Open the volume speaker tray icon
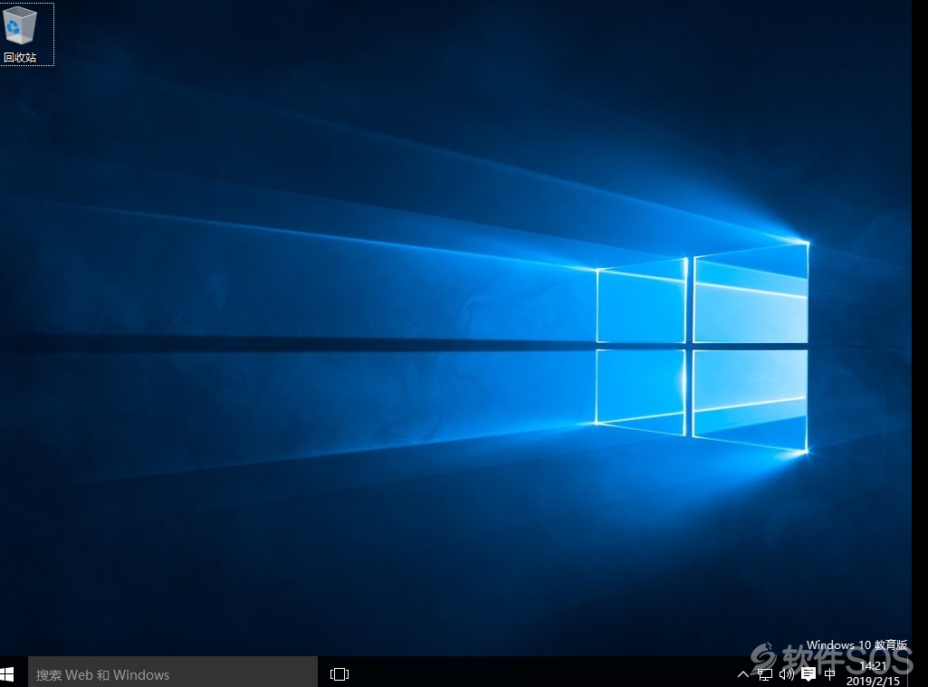This screenshot has height=687, width=928. coord(787,674)
